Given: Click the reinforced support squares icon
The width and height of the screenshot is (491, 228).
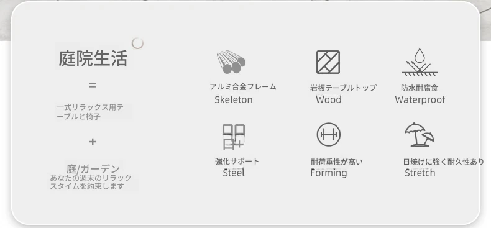Looking at the screenshot, I should pos(234,137).
